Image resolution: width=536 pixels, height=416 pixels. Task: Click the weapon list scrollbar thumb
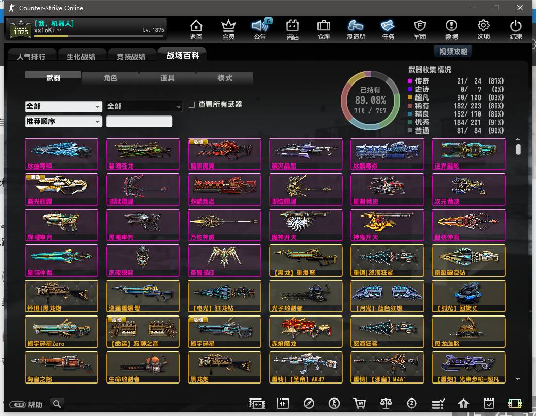coord(518,149)
